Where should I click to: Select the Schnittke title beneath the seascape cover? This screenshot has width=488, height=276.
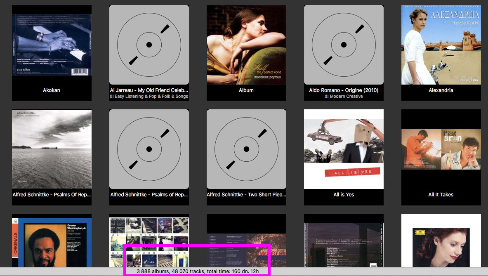[52, 195]
